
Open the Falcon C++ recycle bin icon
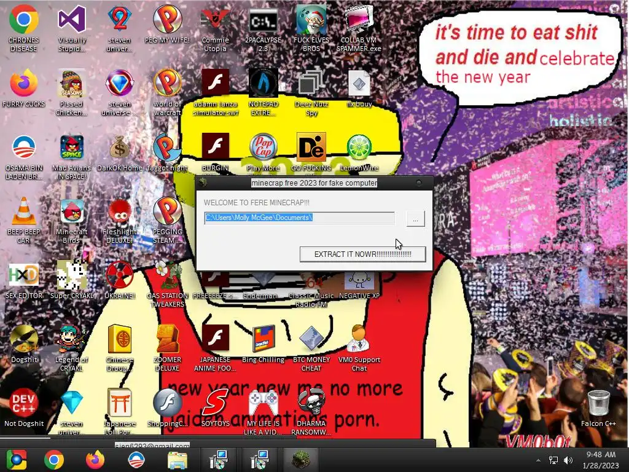pyautogui.click(x=598, y=404)
